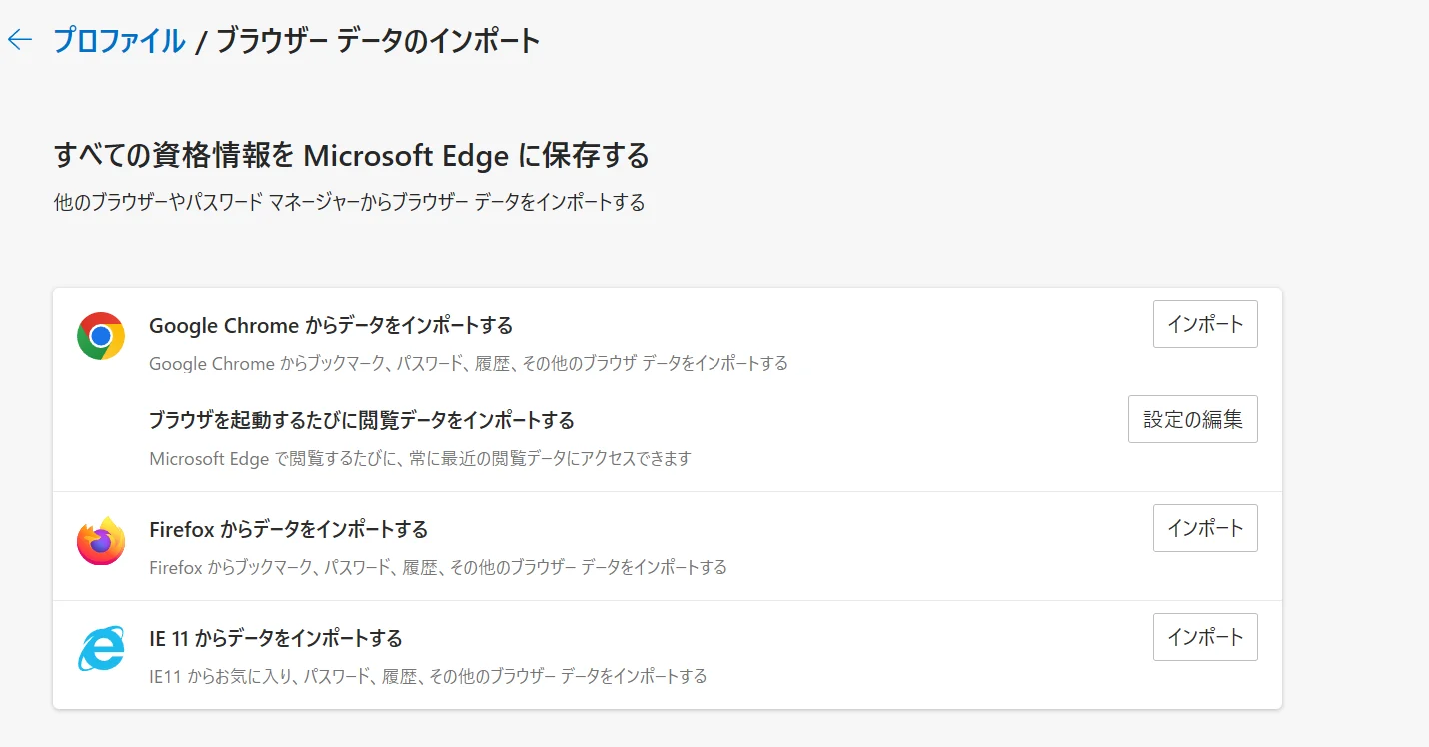
Task: Click インポート next to Firefox
Action: pos(1205,528)
